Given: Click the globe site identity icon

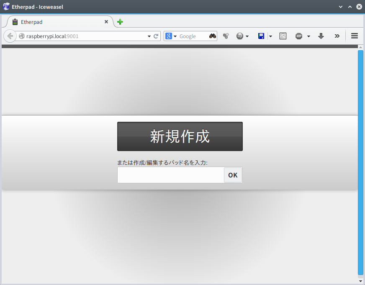Looking at the screenshot, I should (x=22, y=36).
